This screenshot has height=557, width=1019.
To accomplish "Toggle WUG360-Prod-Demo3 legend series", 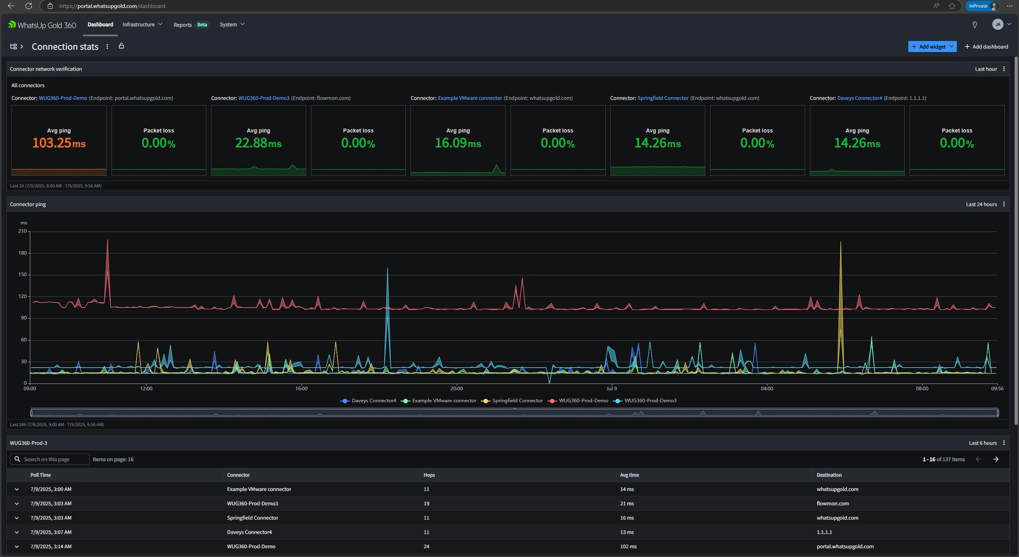I will pyautogui.click(x=645, y=401).
